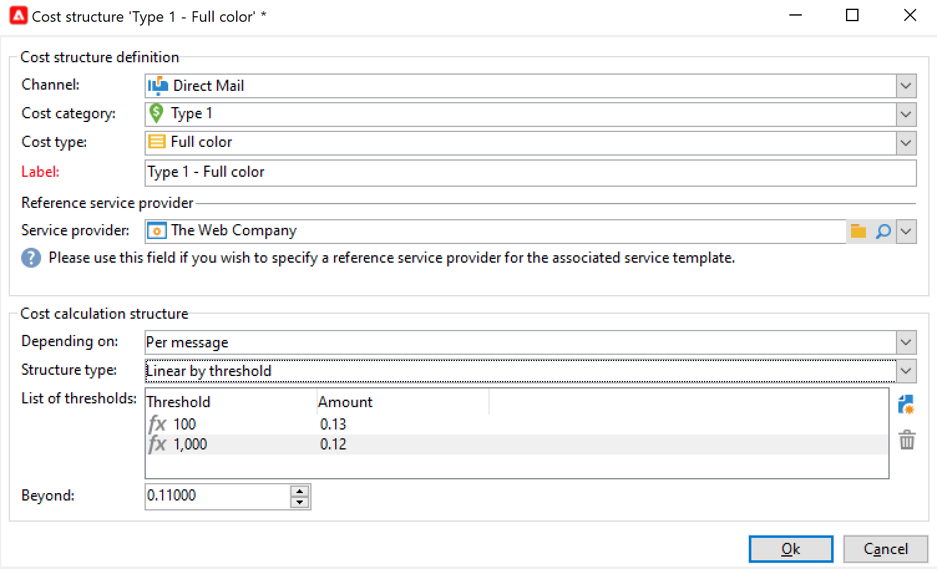
Task: Click inside the Label text field
Action: click(x=530, y=172)
